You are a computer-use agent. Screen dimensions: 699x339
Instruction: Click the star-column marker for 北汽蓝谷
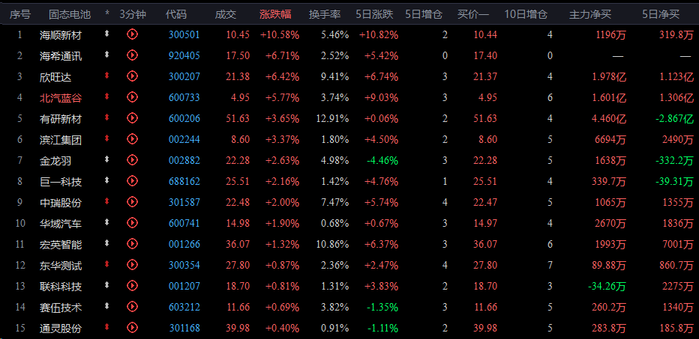(x=106, y=97)
